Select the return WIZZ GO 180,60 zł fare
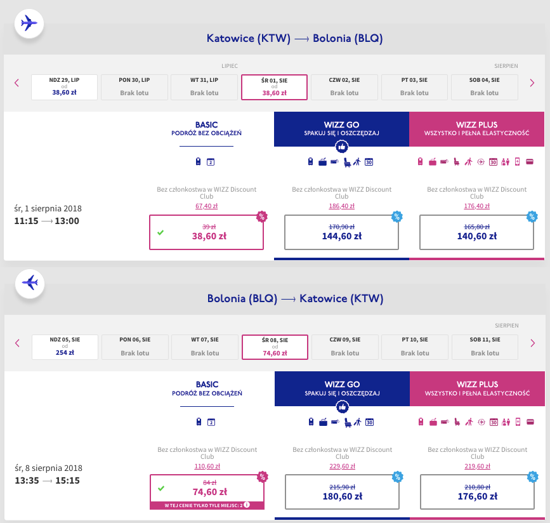Screen dimensions: 550x523 click(x=342, y=492)
